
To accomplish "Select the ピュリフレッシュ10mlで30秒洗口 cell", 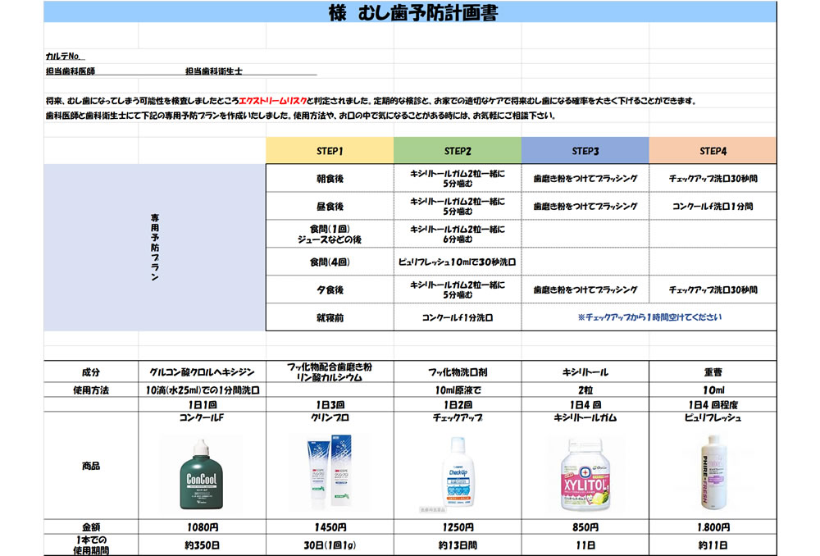I will coord(458,262).
